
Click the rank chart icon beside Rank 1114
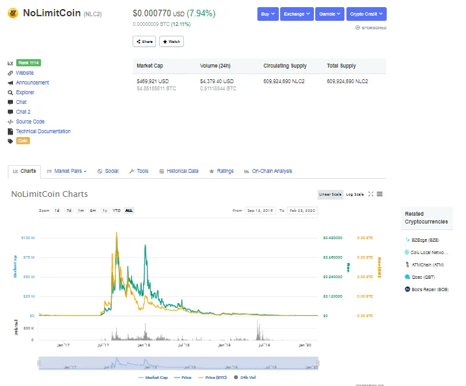click(10, 63)
